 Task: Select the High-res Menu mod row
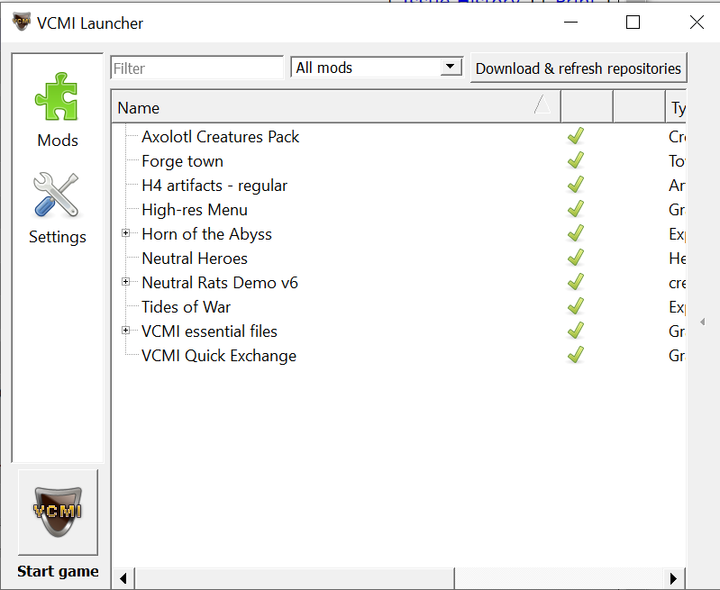(x=194, y=210)
